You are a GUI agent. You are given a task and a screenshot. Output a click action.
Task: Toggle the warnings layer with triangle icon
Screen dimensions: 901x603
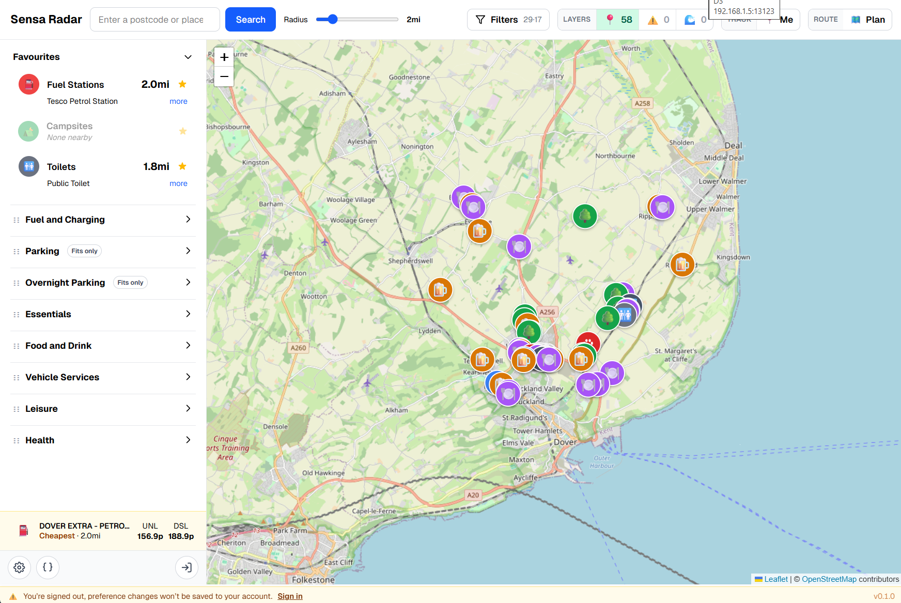658,20
